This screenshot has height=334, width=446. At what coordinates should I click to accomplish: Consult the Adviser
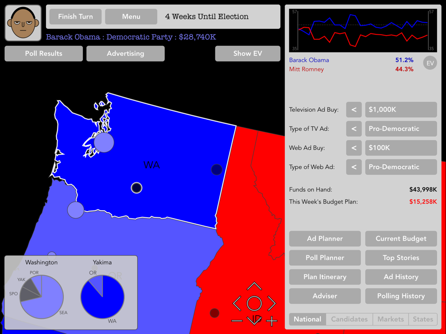click(x=325, y=296)
